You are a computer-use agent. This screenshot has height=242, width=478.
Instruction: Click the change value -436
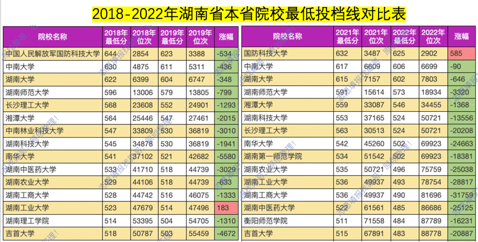[x=227, y=67]
